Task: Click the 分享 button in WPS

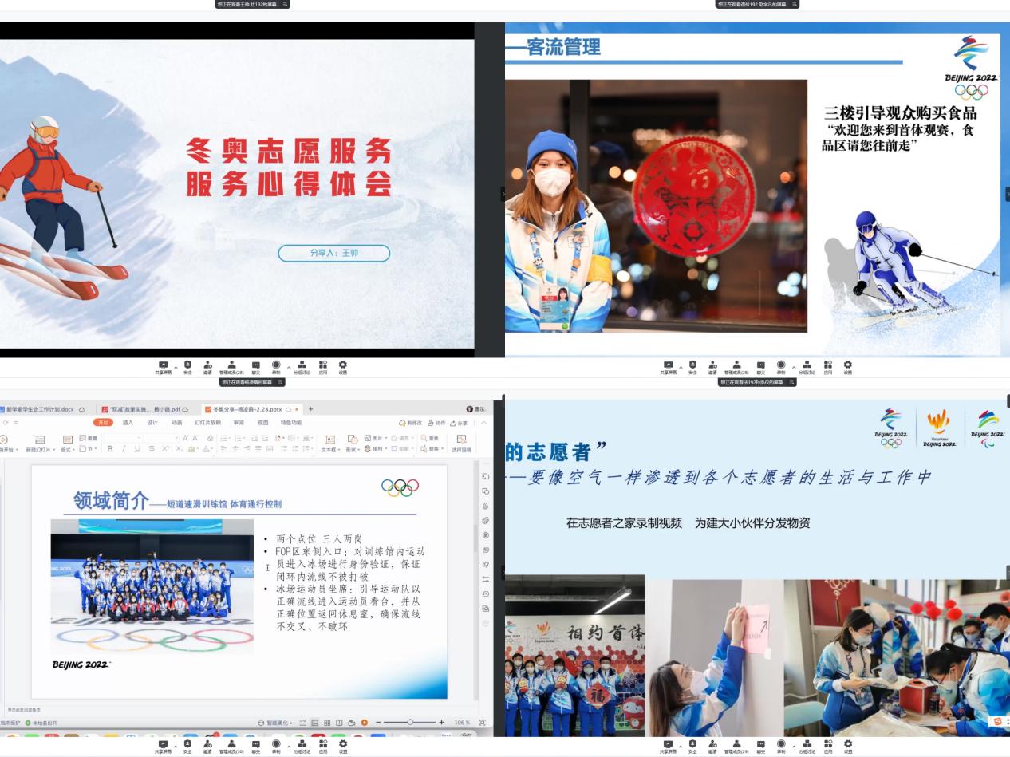Action: (459, 422)
